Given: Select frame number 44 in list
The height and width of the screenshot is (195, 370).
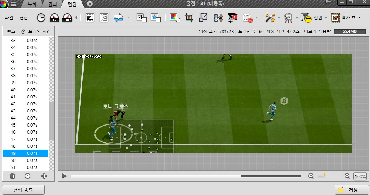Looking at the screenshot, I should 25,118.
